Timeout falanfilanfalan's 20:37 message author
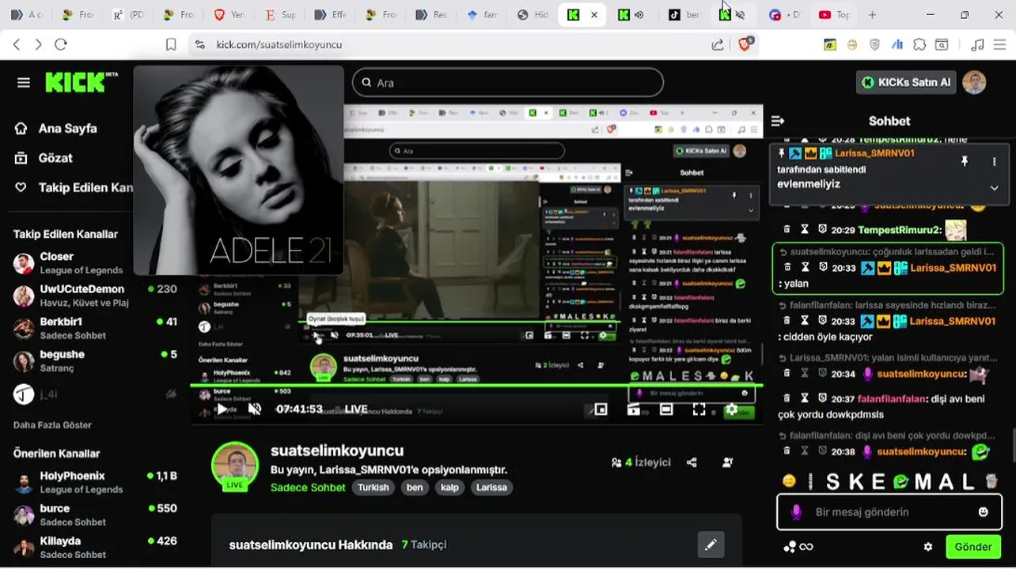This screenshot has width=1016, height=569. [x=805, y=399]
